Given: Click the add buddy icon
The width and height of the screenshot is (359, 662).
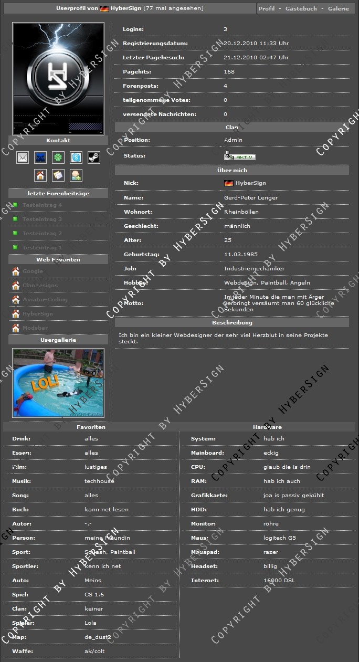Looking at the screenshot, I should click(76, 175).
